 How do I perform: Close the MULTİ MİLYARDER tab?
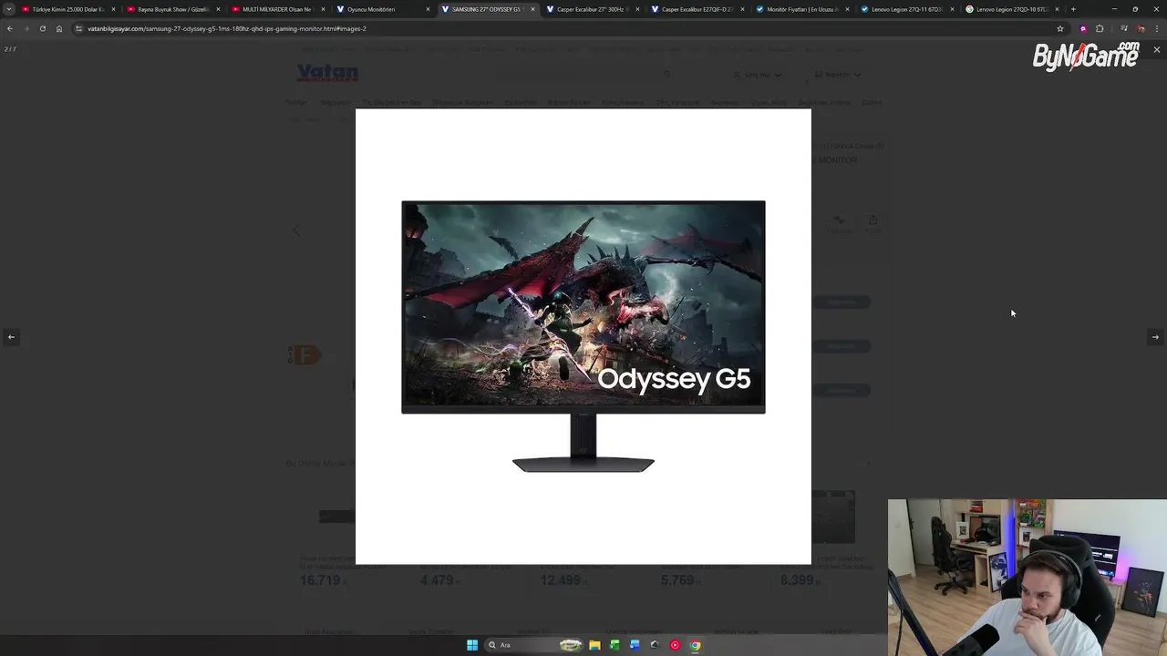coord(323,9)
